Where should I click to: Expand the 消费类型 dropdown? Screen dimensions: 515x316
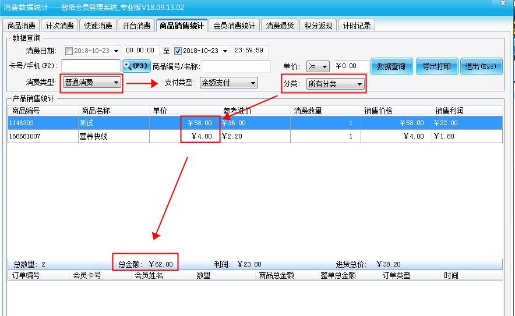(x=117, y=83)
